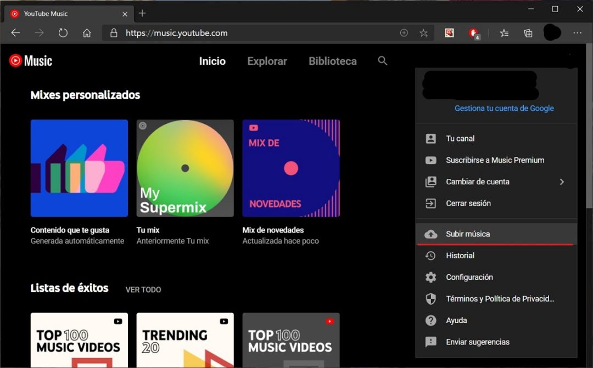Open Mix de Novedades thumbnail
The image size is (593, 368).
[x=291, y=168]
